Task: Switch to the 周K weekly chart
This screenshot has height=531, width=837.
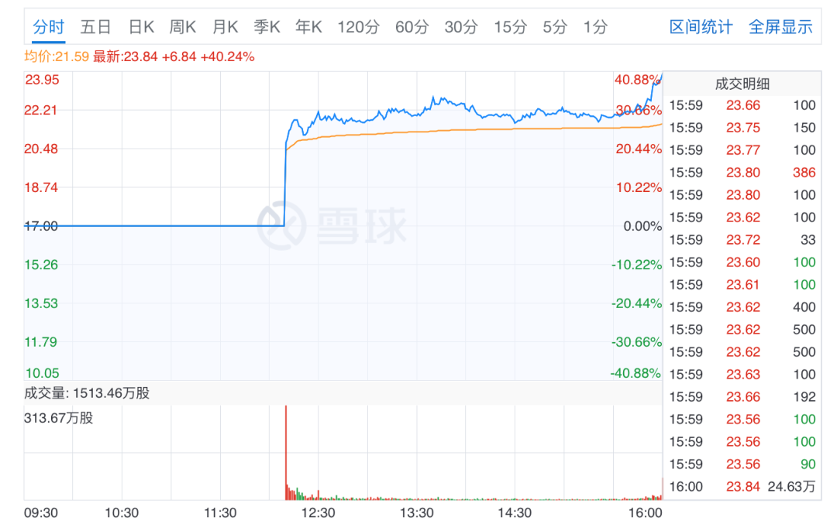Action: coord(183,27)
